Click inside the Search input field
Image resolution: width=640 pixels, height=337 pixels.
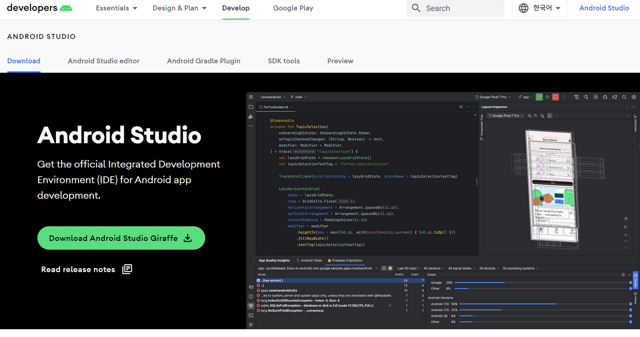[455, 8]
